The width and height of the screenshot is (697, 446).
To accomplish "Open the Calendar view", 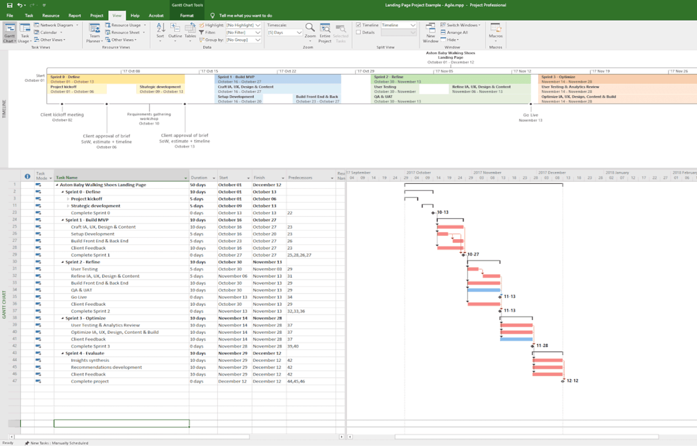I will (48, 32).
